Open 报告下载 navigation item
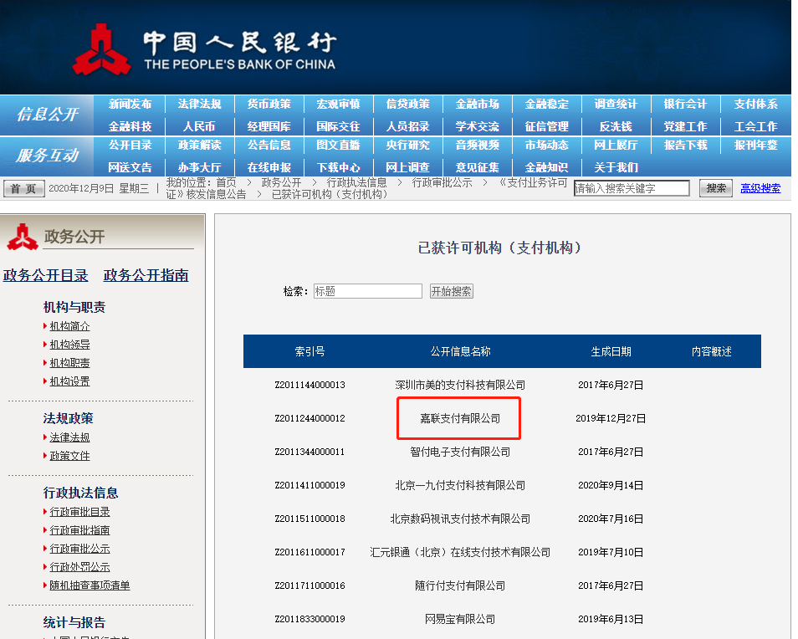This screenshot has width=798, height=639. pyautogui.click(x=685, y=145)
